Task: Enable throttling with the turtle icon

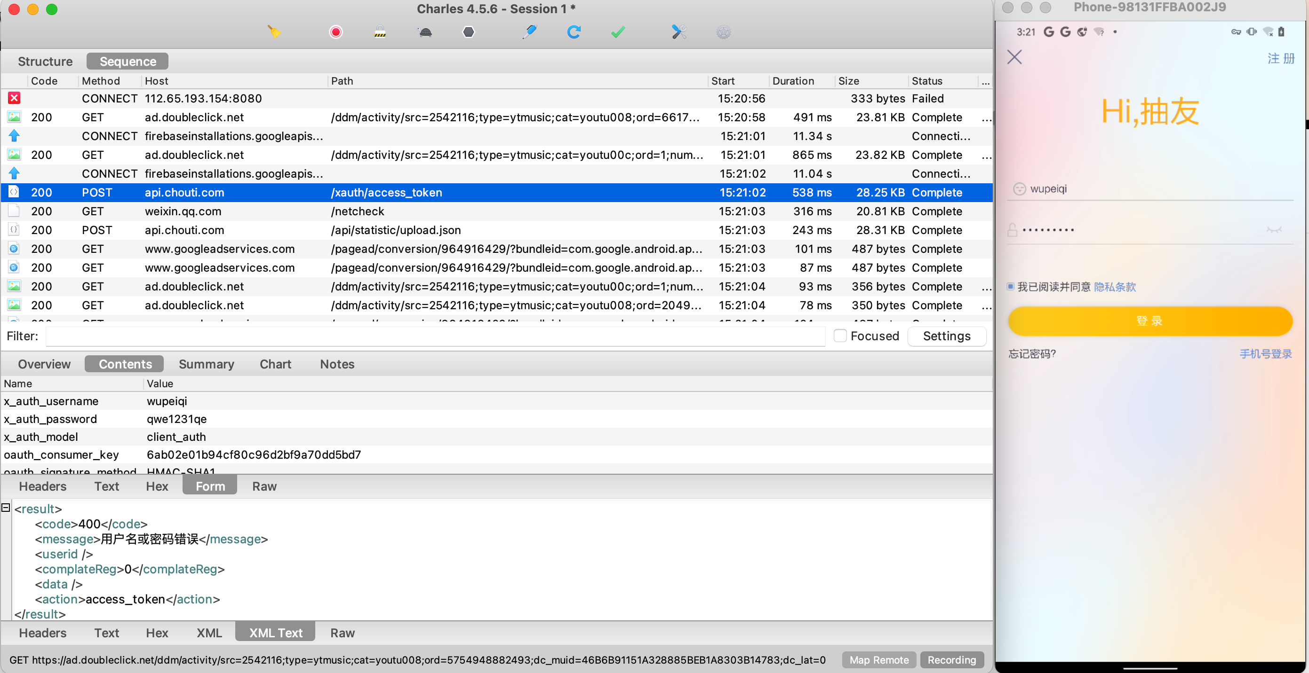Action: 425,32
